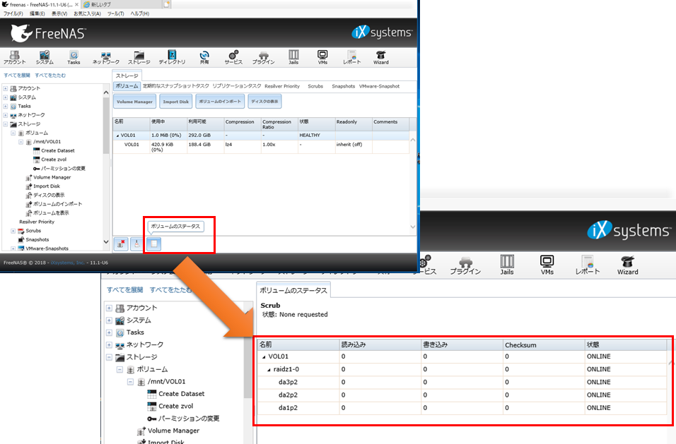
Task: Open サービス in upper screenshot's top toolbar
Action: [x=233, y=57]
